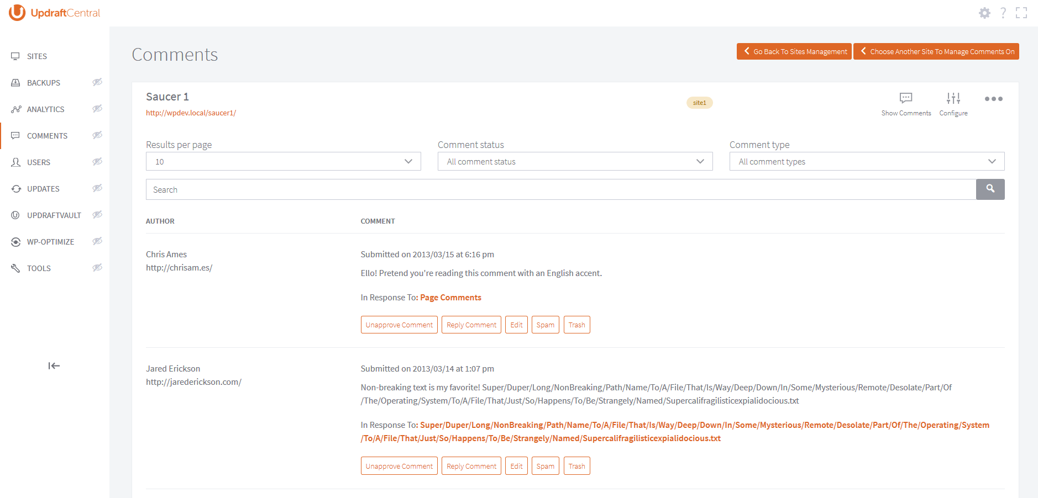Collapse the sidebar with the arrow icon

pos(54,365)
